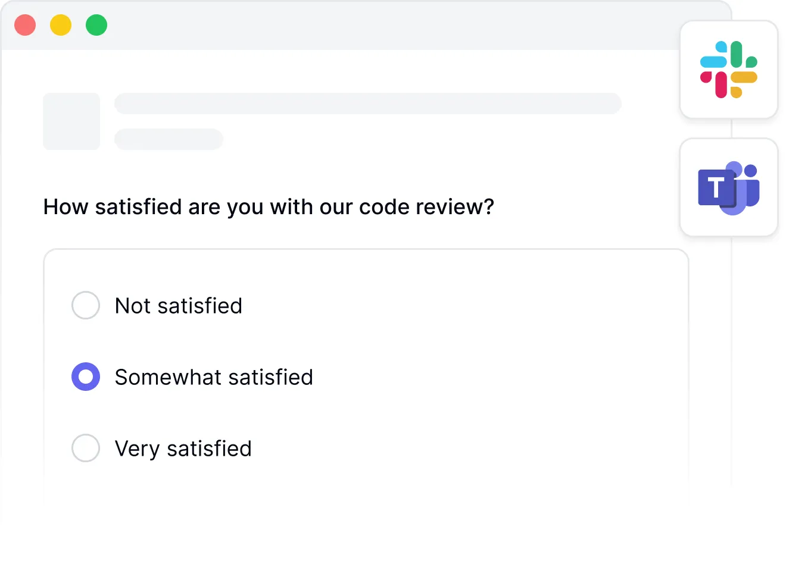Choose the Very satisfied radio button
Screen dimensions: 786x564
(x=86, y=448)
